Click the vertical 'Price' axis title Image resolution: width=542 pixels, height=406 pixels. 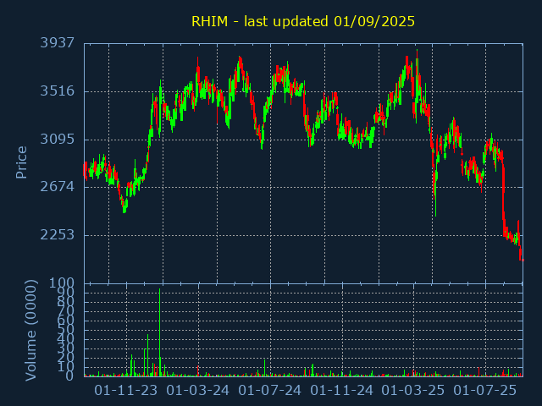[x=21, y=162]
